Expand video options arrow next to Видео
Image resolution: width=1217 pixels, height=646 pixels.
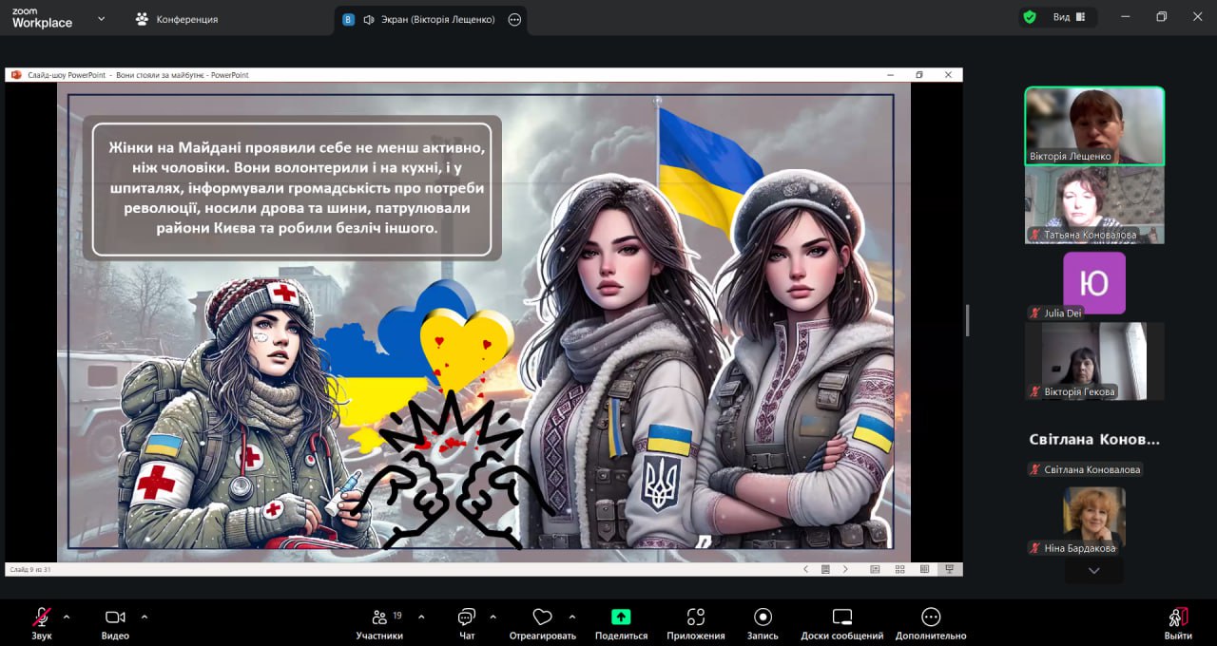click(x=145, y=616)
